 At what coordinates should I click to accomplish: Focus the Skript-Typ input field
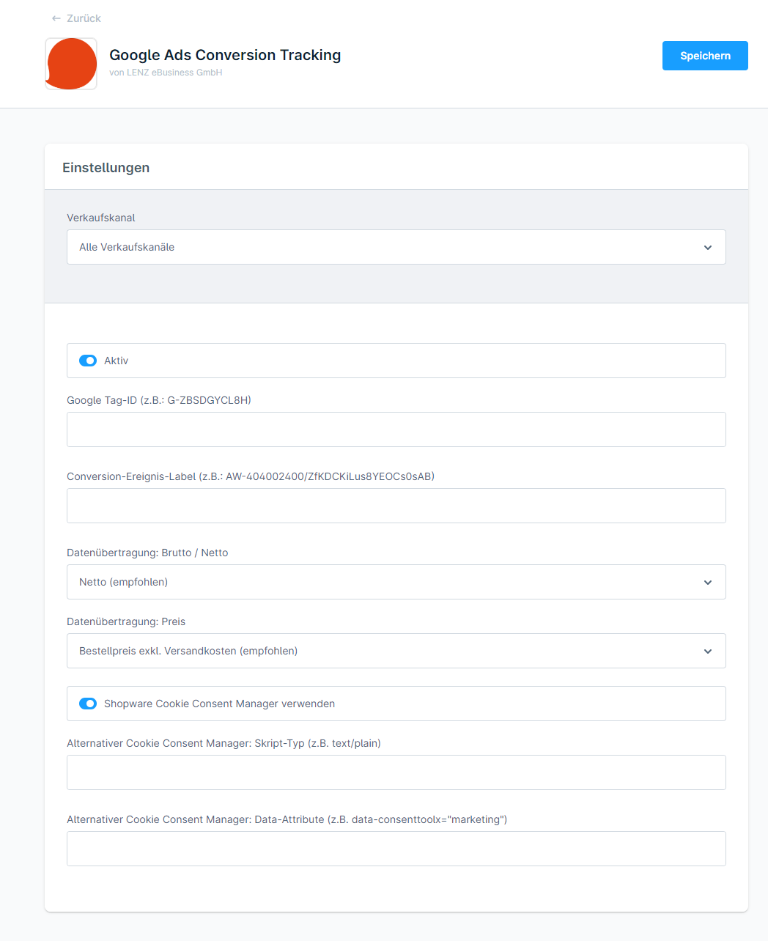pyautogui.click(x=396, y=772)
